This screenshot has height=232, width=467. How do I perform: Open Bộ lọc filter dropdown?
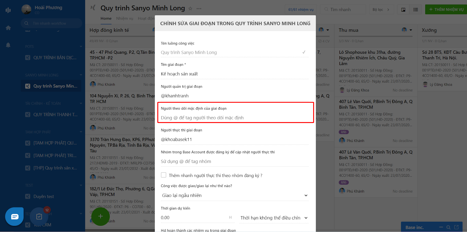[x=381, y=10]
